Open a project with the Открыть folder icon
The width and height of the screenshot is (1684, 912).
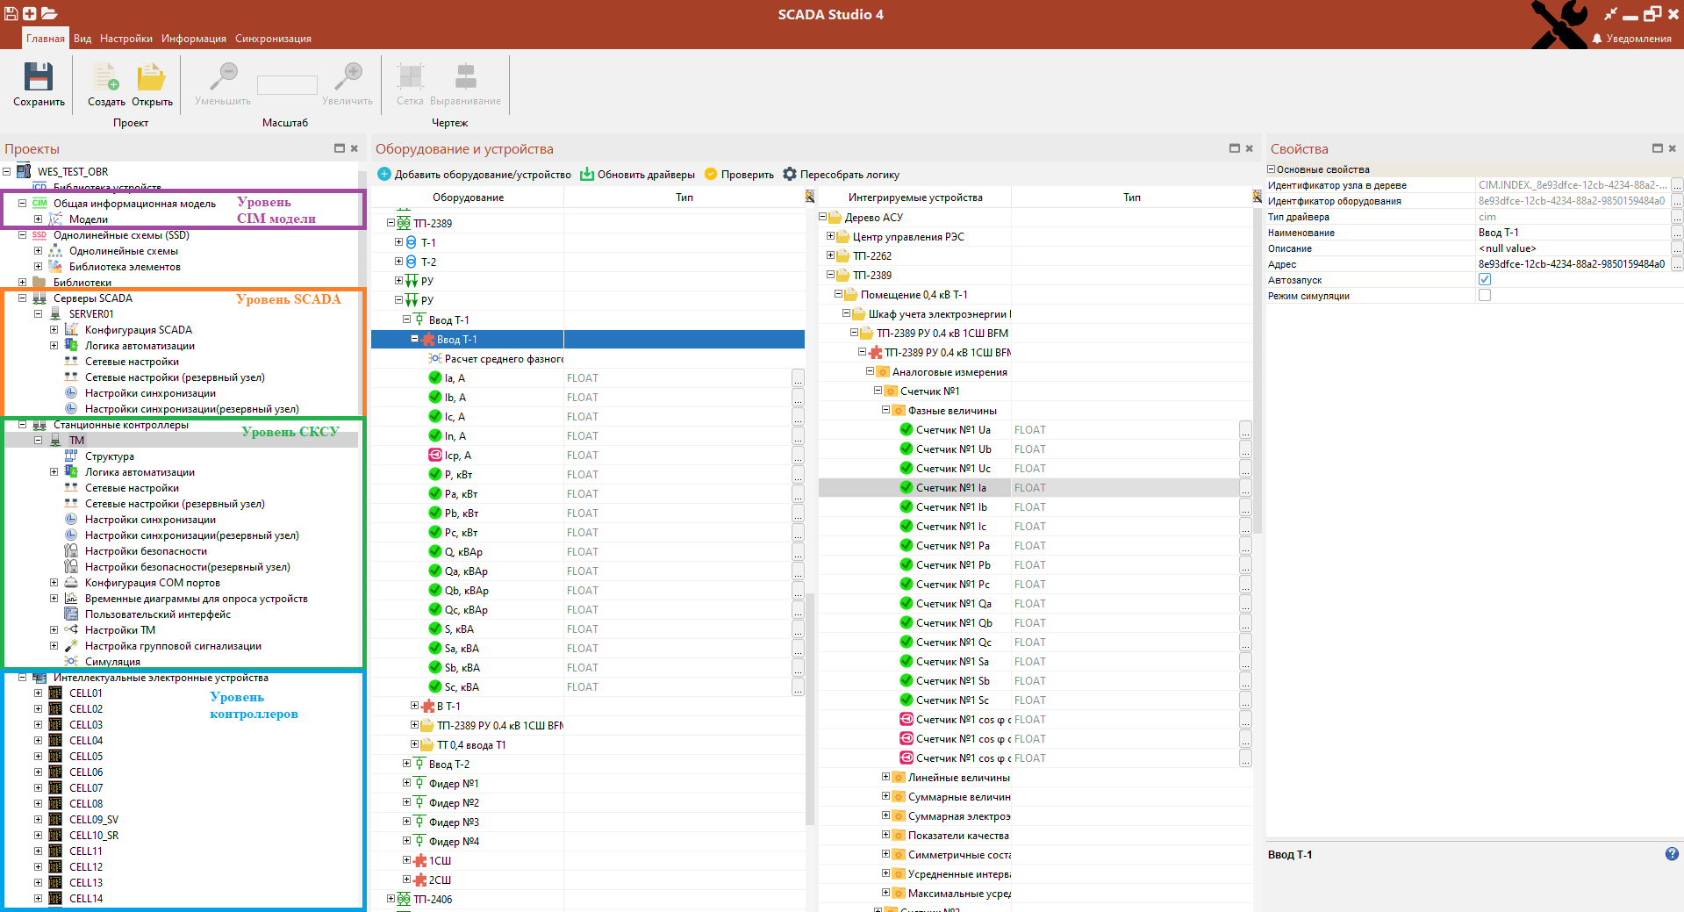tap(152, 77)
